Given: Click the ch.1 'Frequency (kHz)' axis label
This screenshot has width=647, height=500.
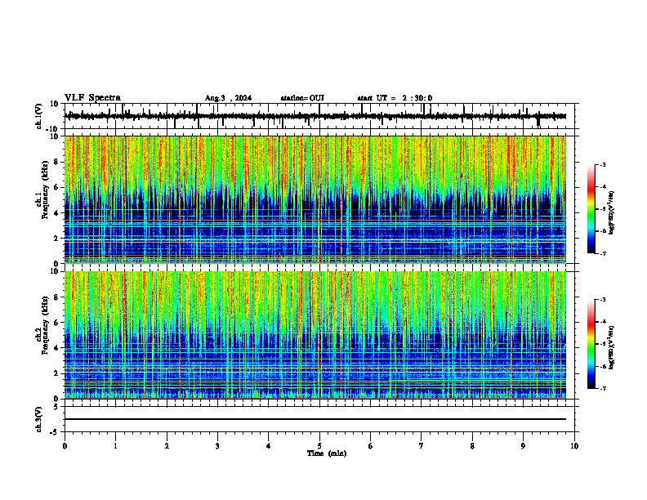Looking at the screenshot, I should point(46,190).
